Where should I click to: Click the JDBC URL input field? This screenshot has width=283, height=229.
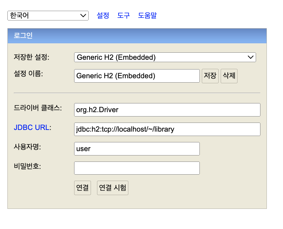point(167,129)
